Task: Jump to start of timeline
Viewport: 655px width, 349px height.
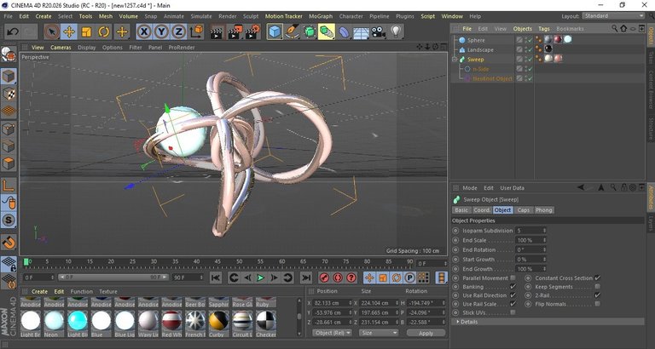Action: pos(216,277)
